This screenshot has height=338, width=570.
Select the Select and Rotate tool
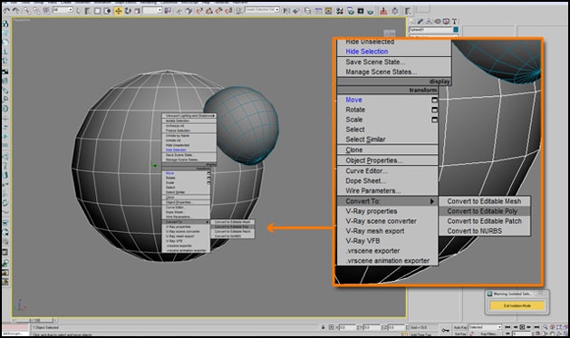(128, 11)
